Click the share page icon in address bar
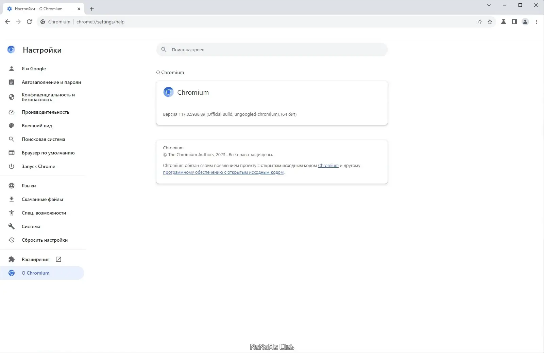 479,22
